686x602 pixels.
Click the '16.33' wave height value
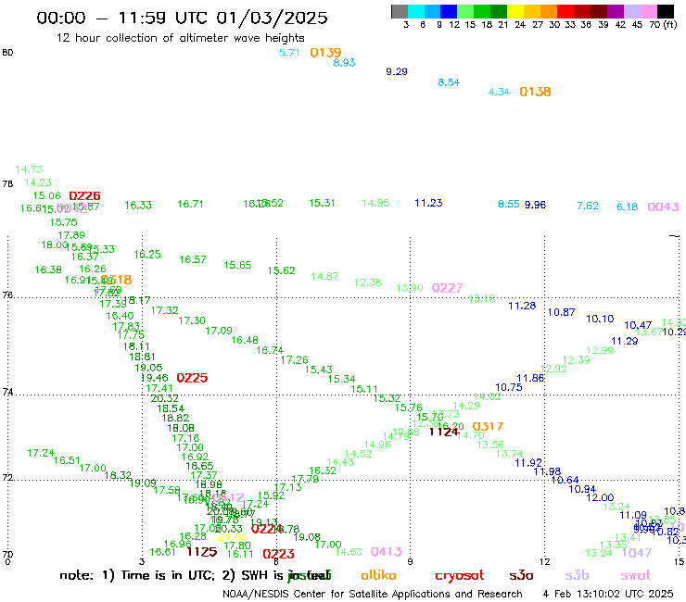138,205
